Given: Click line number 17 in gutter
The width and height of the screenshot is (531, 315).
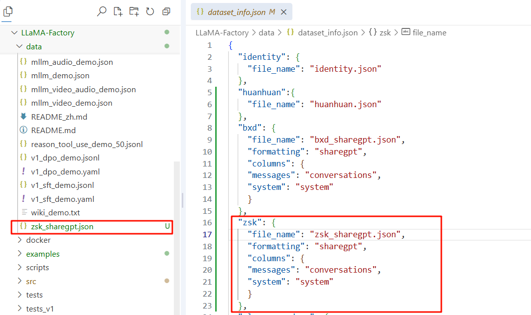Looking at the screenshot, I should [207, 234].
